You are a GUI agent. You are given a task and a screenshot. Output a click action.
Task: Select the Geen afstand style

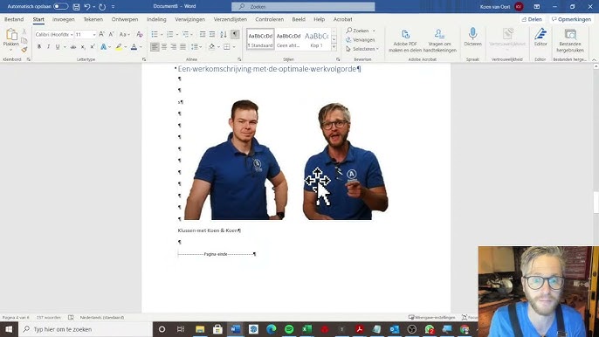[x=288, y=39]
